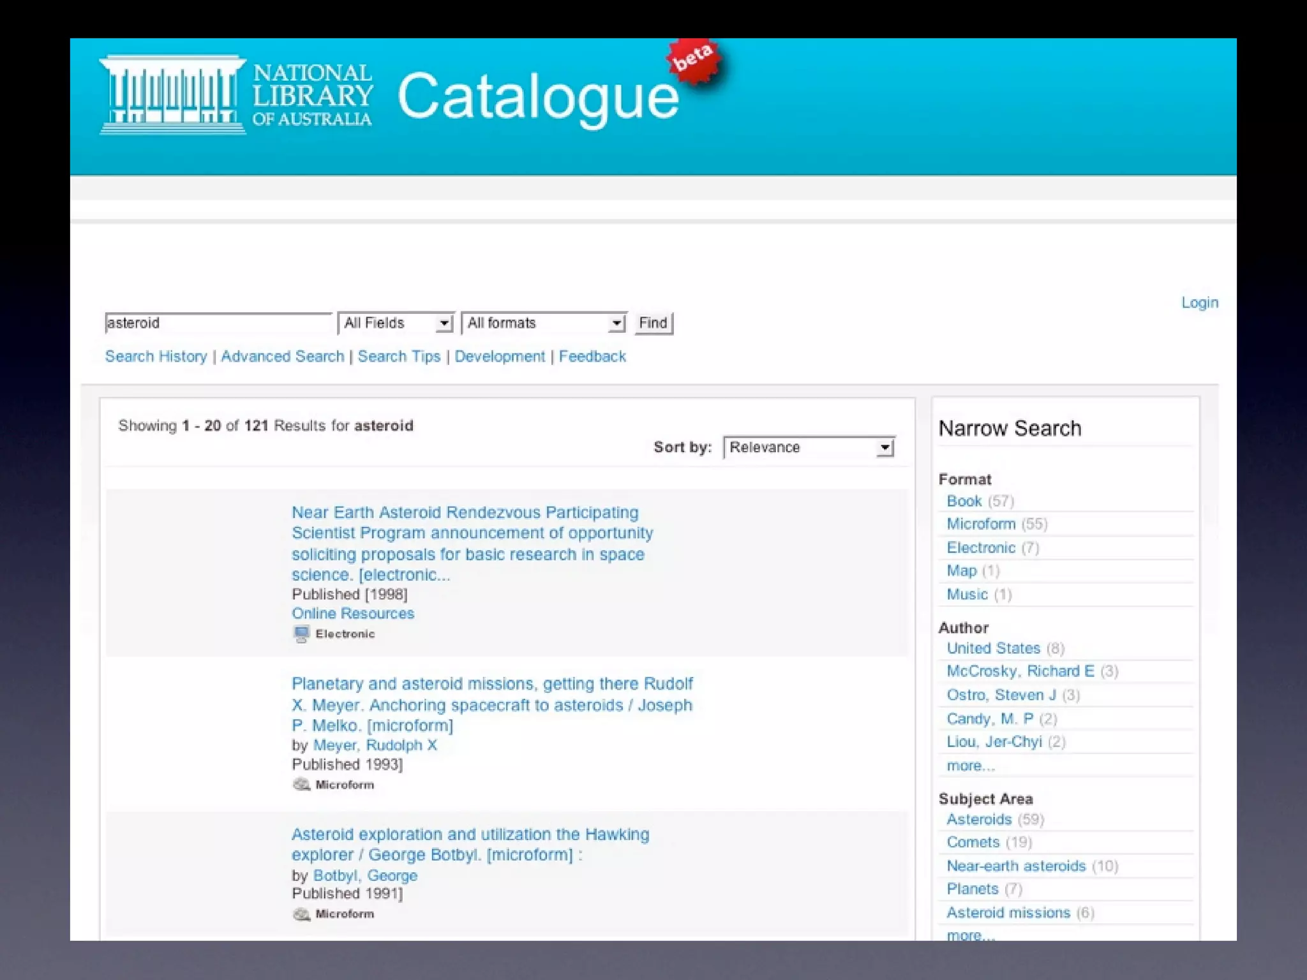1307x980 pixels.
Task: Narrow search by Music format
Action: tap(967, 594)
